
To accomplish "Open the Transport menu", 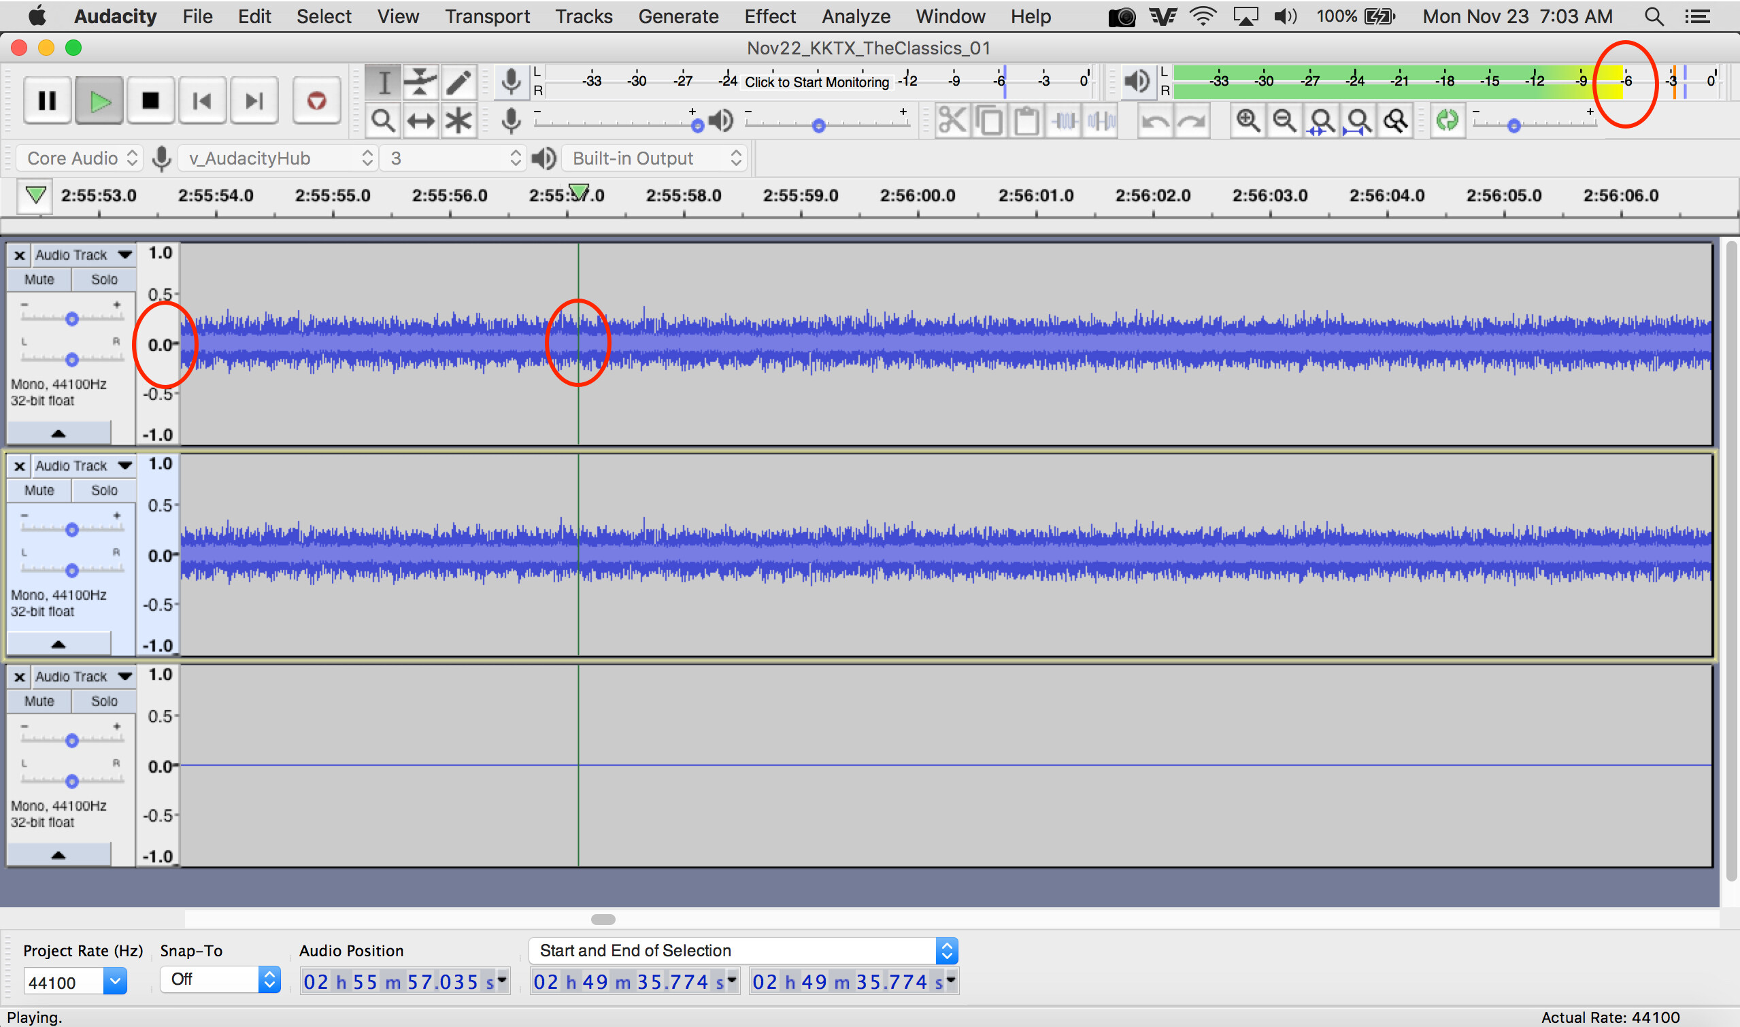I will click(x=487, y=16).
